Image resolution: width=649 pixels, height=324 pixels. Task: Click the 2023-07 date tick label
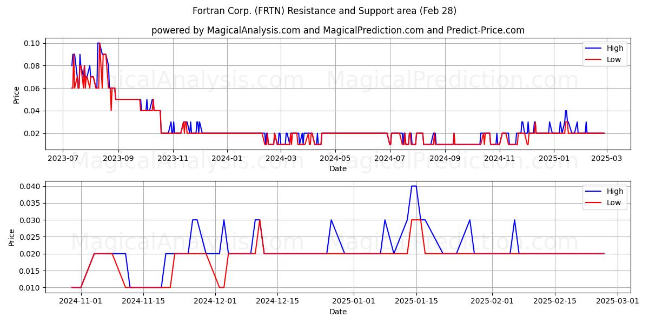63,158
